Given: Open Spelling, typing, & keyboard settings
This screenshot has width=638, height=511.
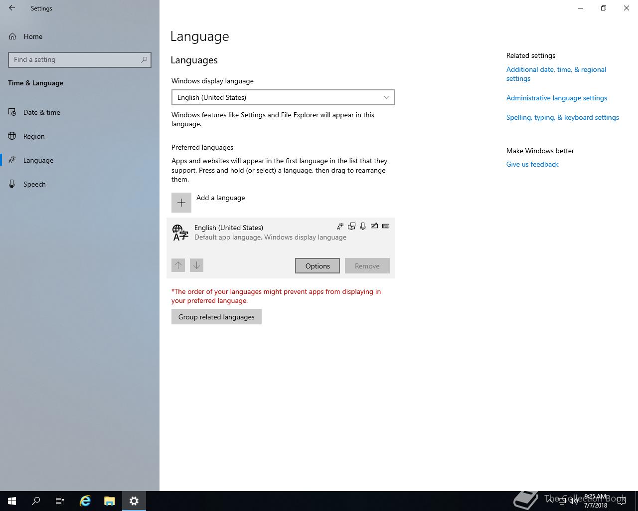Looking at the screenshot, I should pyautogui.click(x=563, y=117).
